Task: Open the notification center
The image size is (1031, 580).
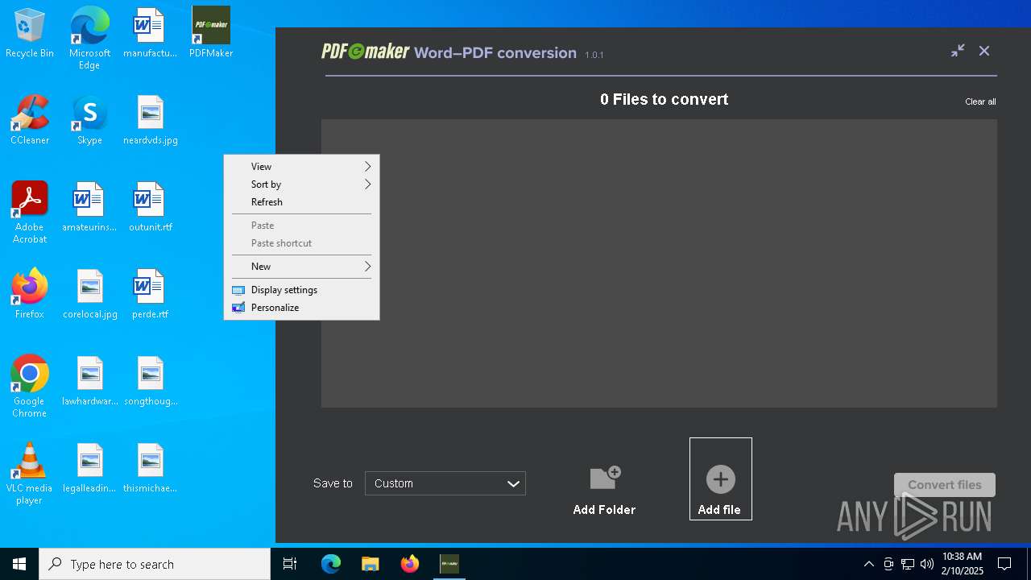Action: [1004, 564]
